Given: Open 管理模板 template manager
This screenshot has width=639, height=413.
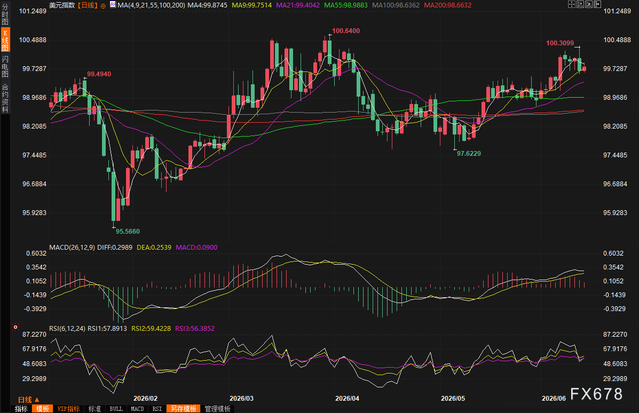Looking at the screenshot, I should [x=217, y=409].
